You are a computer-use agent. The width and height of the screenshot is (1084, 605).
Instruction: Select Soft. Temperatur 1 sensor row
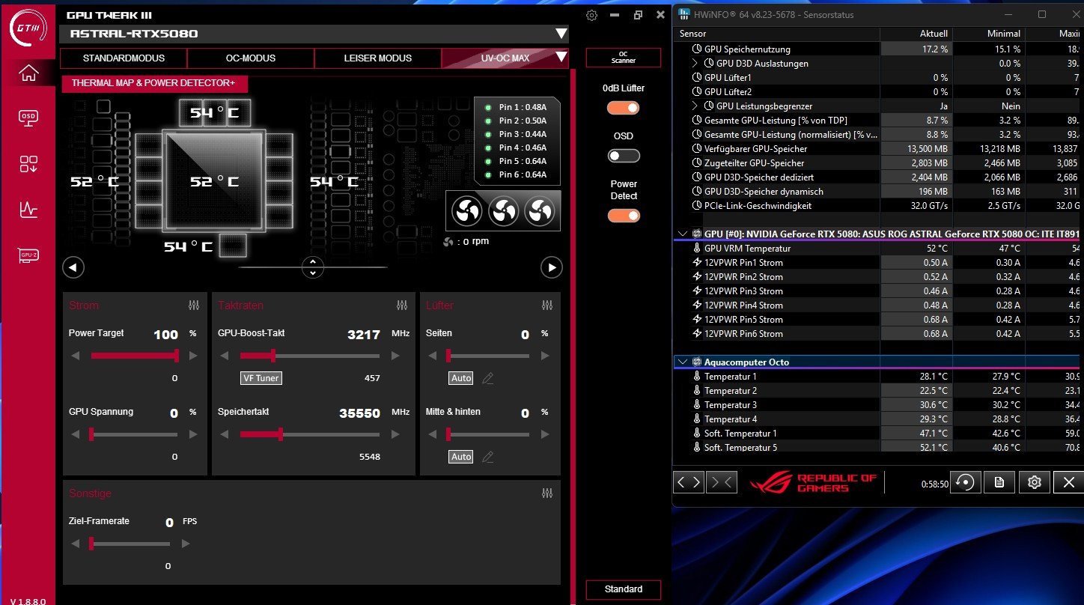click(x=879, y=434)
